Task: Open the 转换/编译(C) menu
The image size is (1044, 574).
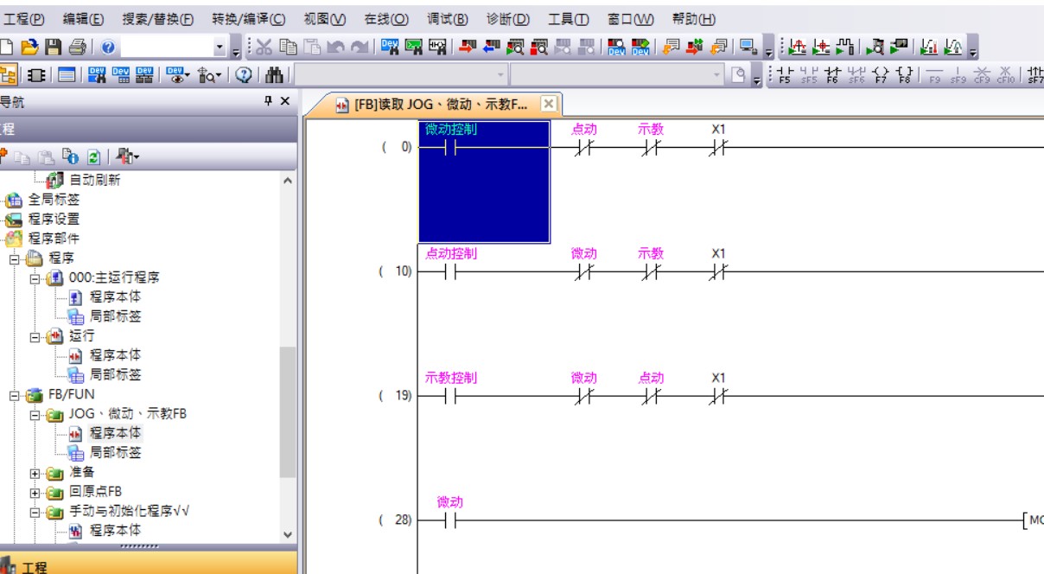Action: tap(249, 19)
